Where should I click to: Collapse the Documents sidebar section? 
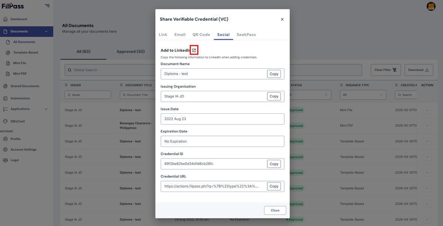tap(27, 31)
